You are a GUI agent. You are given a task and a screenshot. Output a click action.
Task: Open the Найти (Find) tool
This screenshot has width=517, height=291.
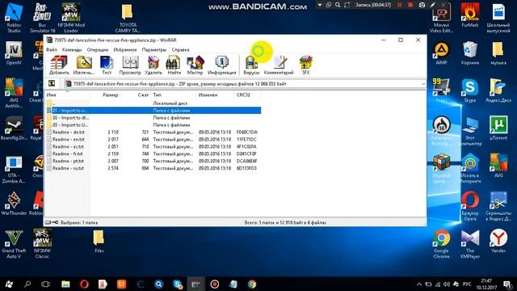click(x=174, y=65)
